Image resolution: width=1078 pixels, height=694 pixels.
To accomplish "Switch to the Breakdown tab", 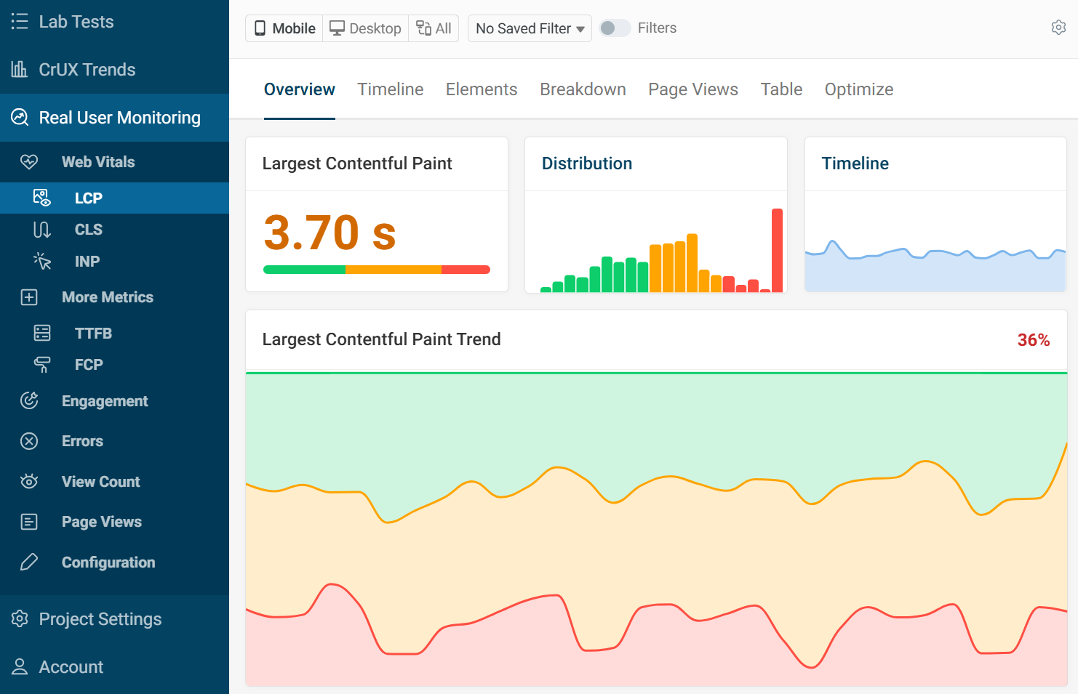I will 583,89.
